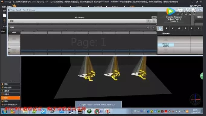This screenshot has height=116, width=206.
Task: Select the B attribute bank button
Action: (x=185, y=28)
